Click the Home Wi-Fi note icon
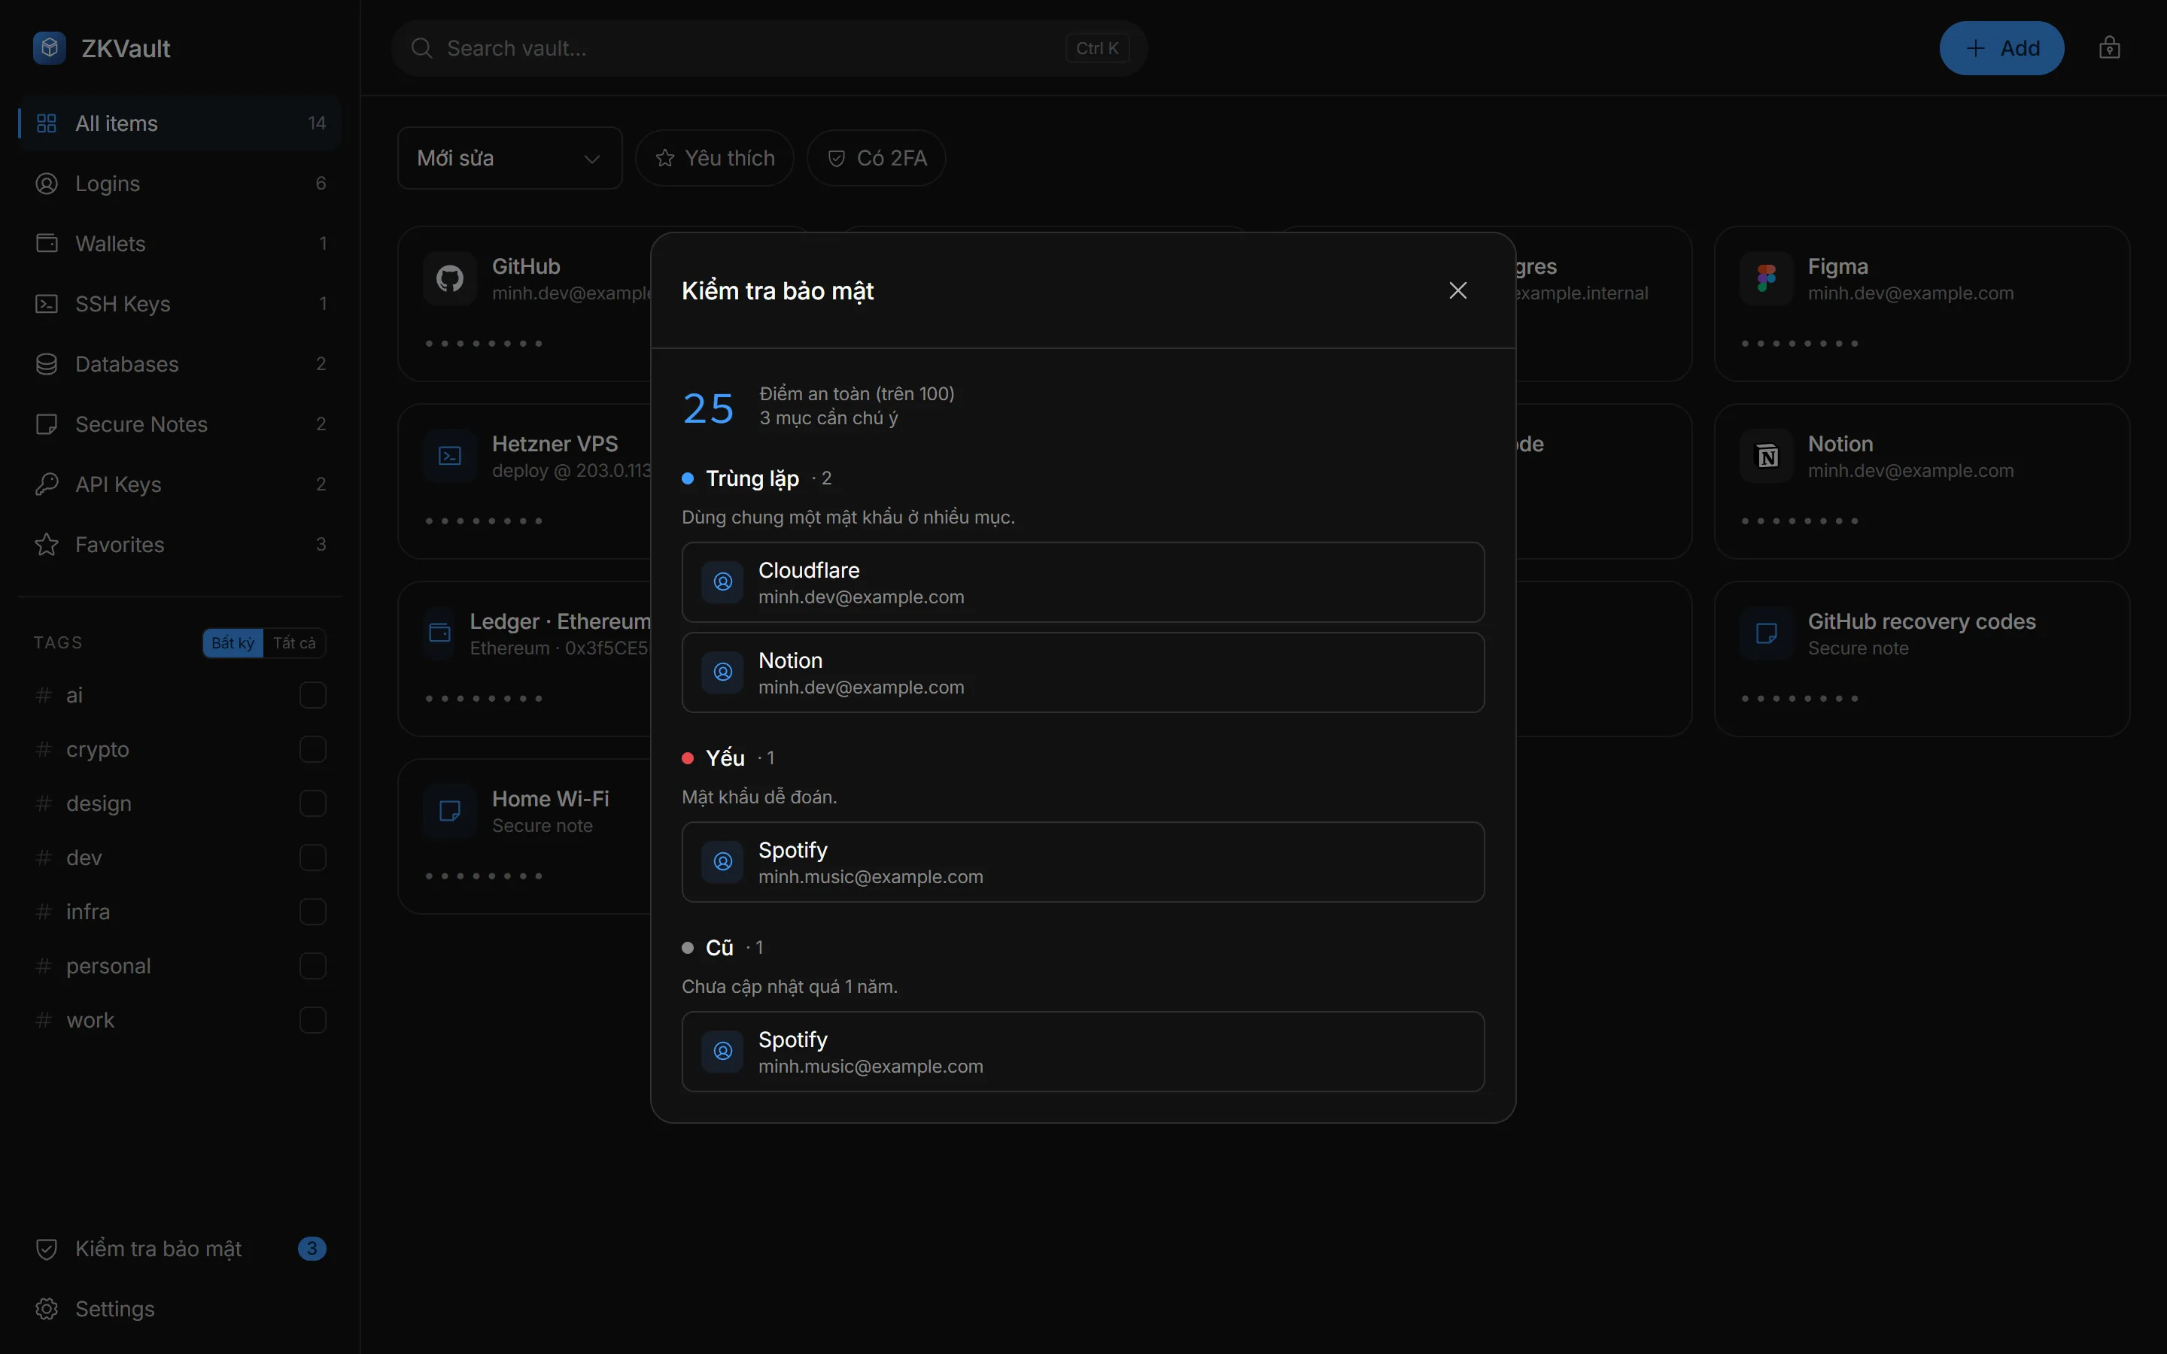 (x=449, y=810)
